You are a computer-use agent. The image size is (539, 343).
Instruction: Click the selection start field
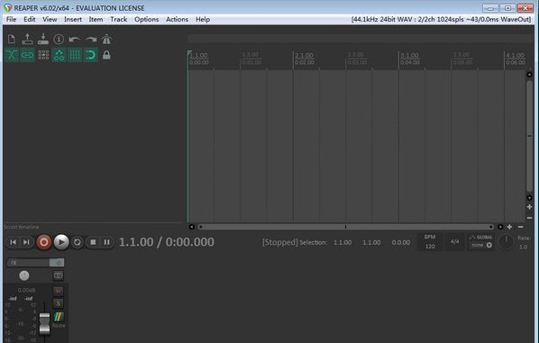[x=343, y=242]
